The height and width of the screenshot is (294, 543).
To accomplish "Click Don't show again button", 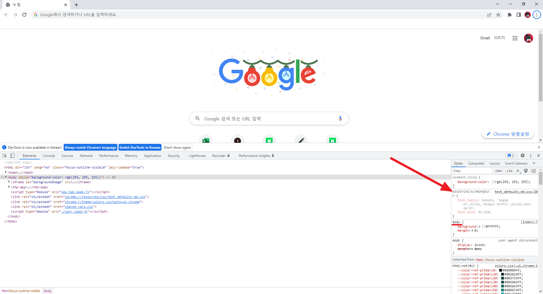I will pyautogui.click(x=178, y=148).
